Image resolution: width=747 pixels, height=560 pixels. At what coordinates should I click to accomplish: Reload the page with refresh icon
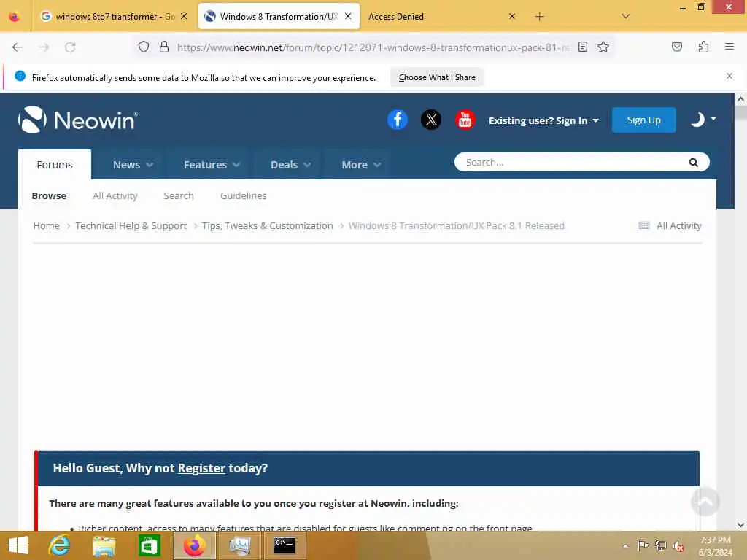click(70, 47)
